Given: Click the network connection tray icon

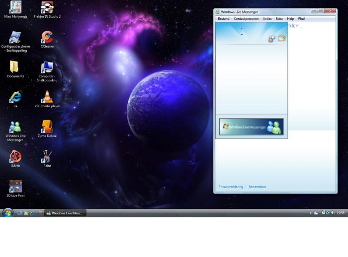Looking at the screenshot, I should point(323,213).
